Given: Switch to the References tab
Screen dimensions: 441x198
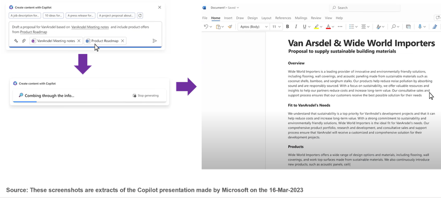Looking at the screenshot, I should (x=283, y=18).
